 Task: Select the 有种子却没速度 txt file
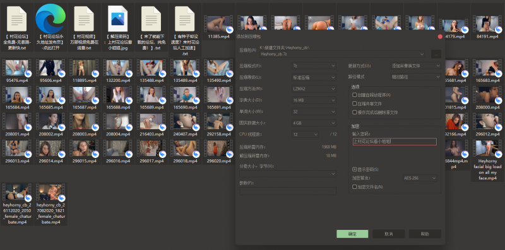point(184,30)
